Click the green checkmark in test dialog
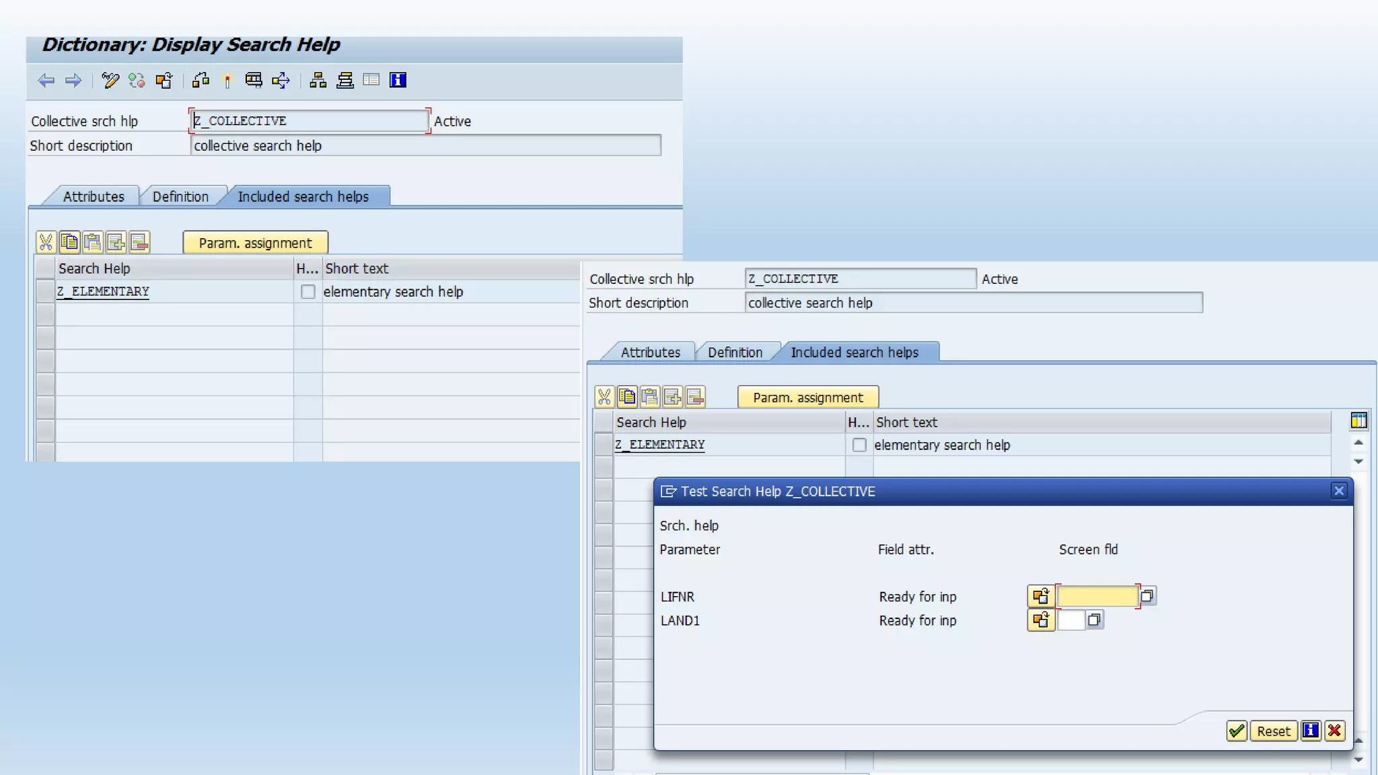Screen dimensions: 1378x775 tap(1236, 731)
